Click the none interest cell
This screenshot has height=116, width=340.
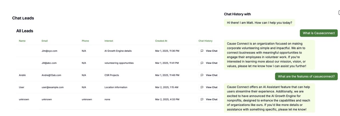click(x=107, y=99)
